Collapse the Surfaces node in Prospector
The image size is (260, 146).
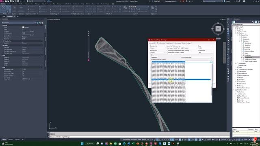236,33
